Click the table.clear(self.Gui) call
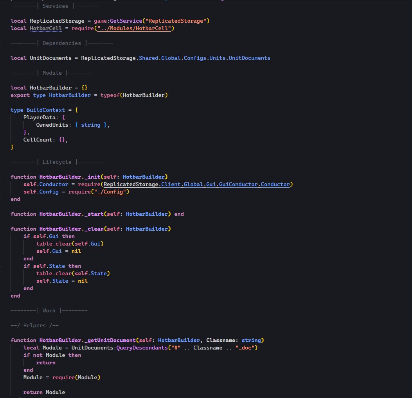 coord(70,244)
